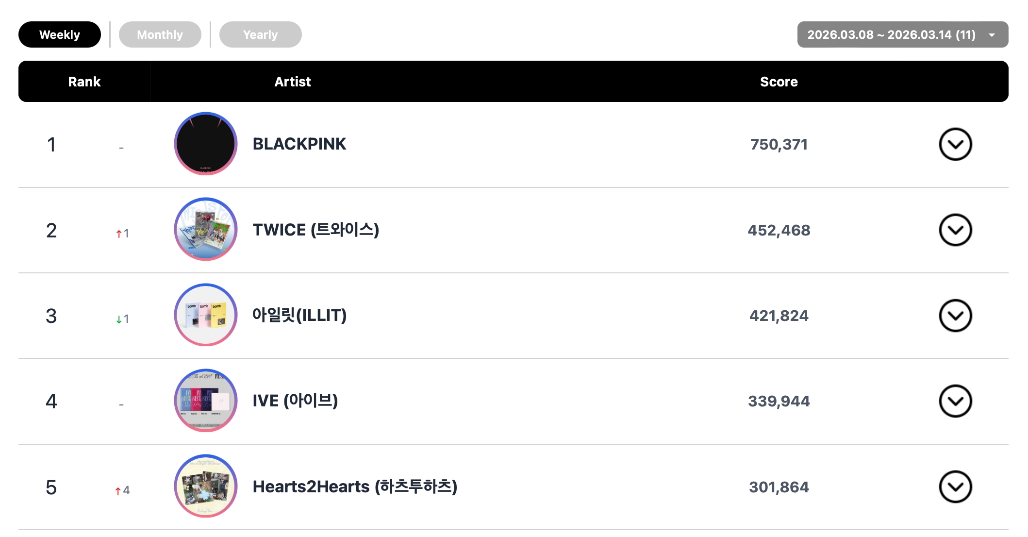Expand Hearts2Hearts row details chevron
Image resolution: width=1028 pixels, height=537 pixels.
pos(955,487)
